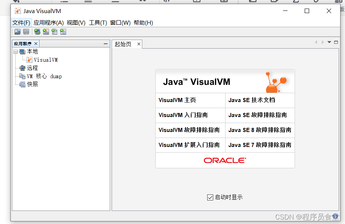345x224 pixels.
Task: Click the Oracle logo
Action: point(225,160)
